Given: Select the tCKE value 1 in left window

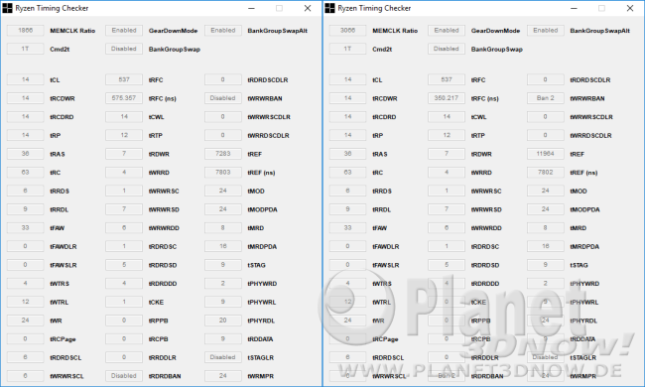Looking at the screenshot, I should tap(124, 302).
